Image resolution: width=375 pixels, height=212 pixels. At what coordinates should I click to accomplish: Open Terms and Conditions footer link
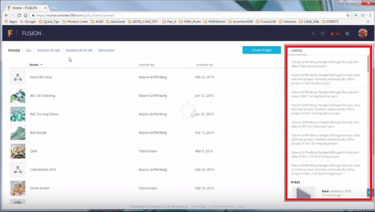coord(221,206)
